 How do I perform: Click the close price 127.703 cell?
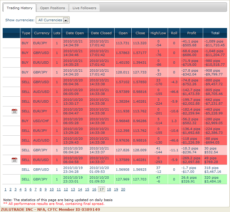pyautogui.click(x=140, y=179)
